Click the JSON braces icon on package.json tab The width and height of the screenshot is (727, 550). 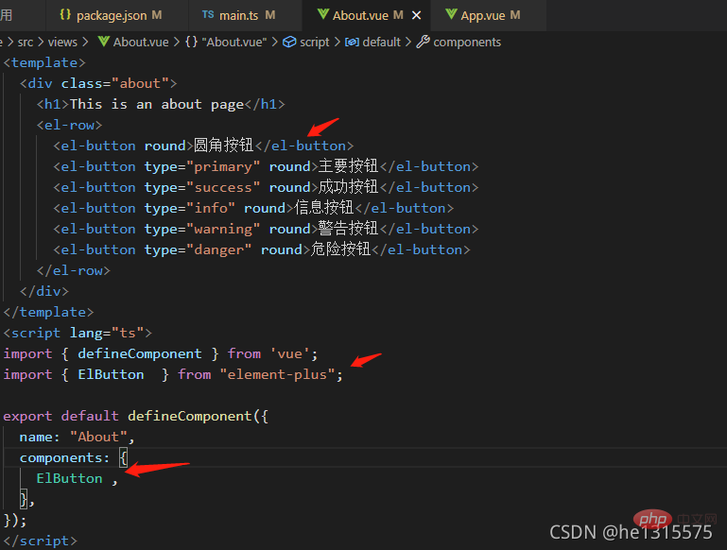point(65,15)
